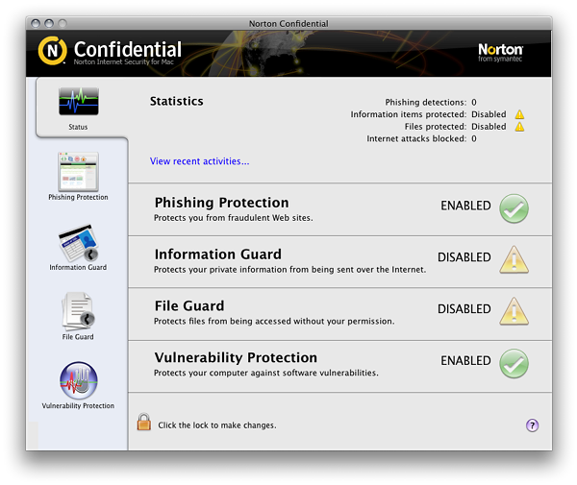
Task: Toggle the Information Guard warning status icon
Action: (x=514, y=259)
